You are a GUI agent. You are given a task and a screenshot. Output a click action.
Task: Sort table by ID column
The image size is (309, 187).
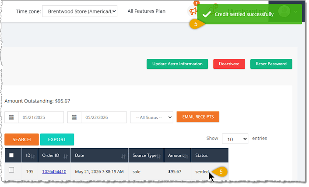pos(30,156)
